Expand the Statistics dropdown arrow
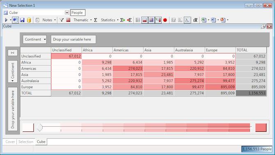Image resolution: width=275 pixels, height=155 pixels. click(x=118, y=20)
